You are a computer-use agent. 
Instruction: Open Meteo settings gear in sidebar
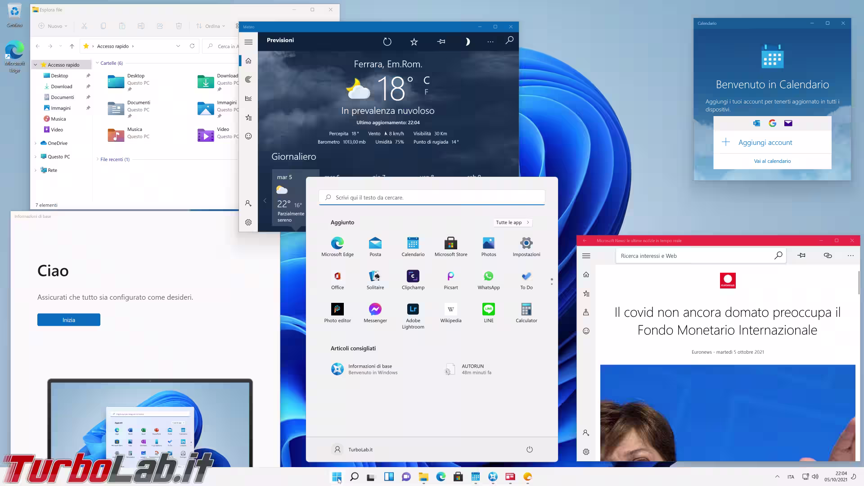click(248, 222)
